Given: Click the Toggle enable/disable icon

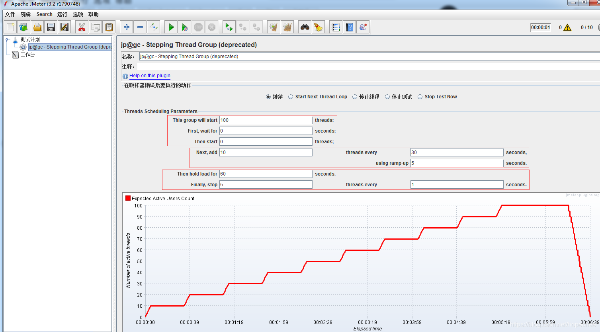Looking at the screenshot, I should [x=153, y=27].
